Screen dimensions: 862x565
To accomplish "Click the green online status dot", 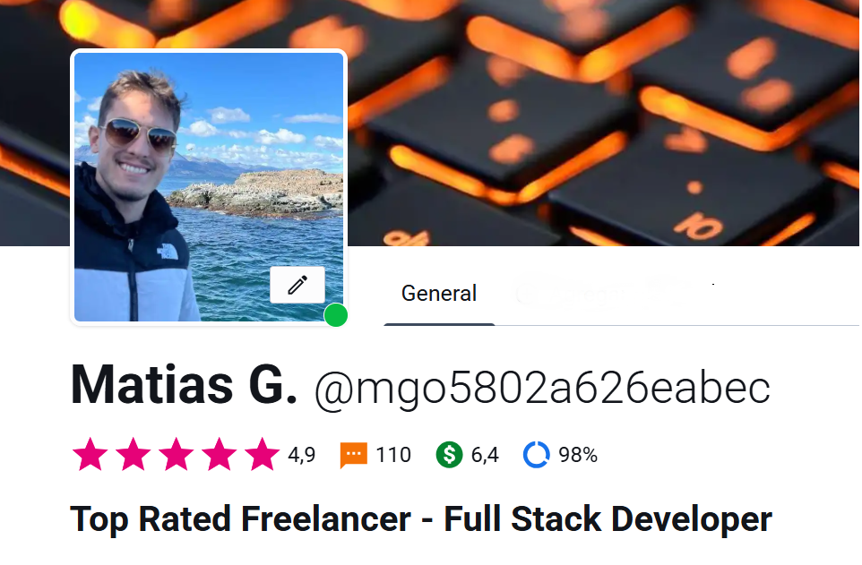I will tap(335, 315).
